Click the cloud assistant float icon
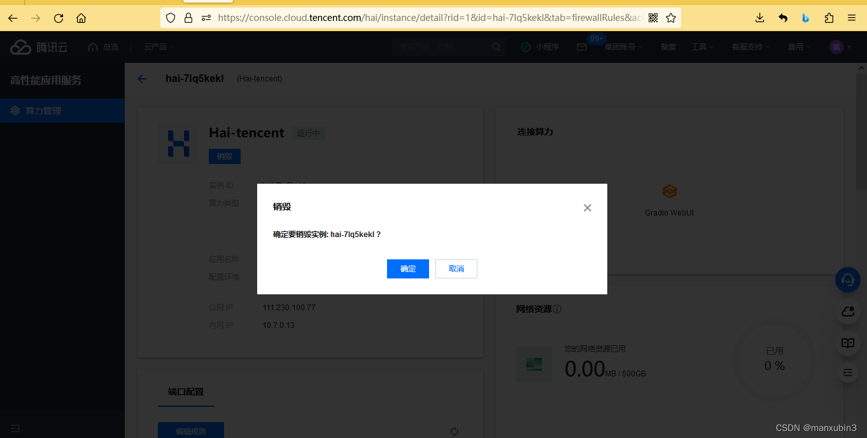The image size is (867, 438). click(848, 311)
